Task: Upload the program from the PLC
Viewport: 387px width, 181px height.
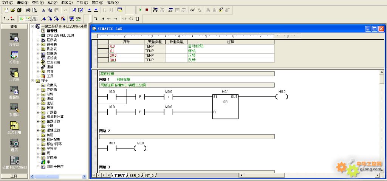Action: 89,10
